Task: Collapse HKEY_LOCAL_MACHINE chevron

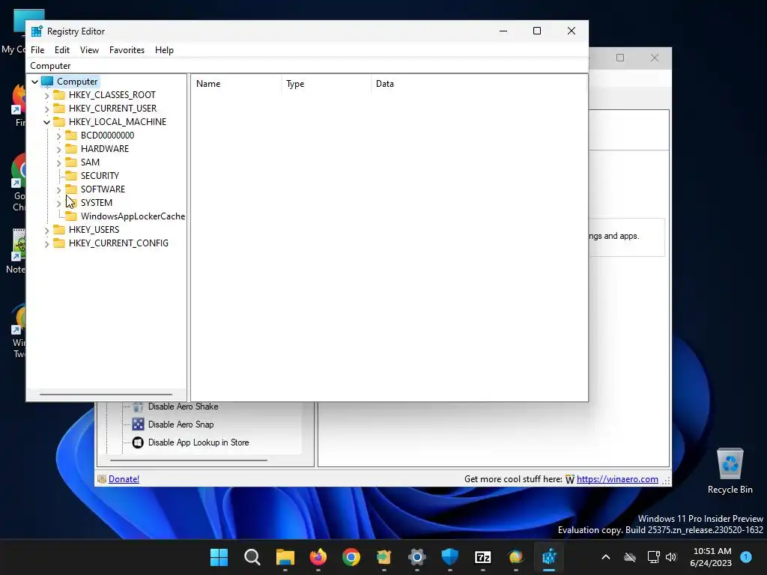Action: click(47, 122)
